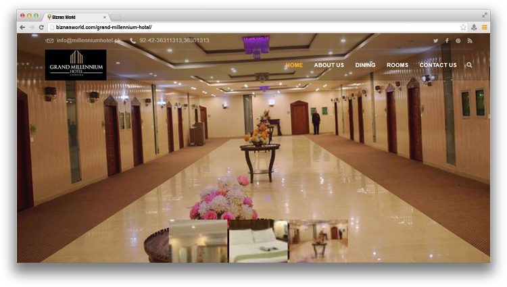Open the Pinterest icon in the top bar
The width and height of the screenshot is (507, 287).
click(x=458, y=41)
